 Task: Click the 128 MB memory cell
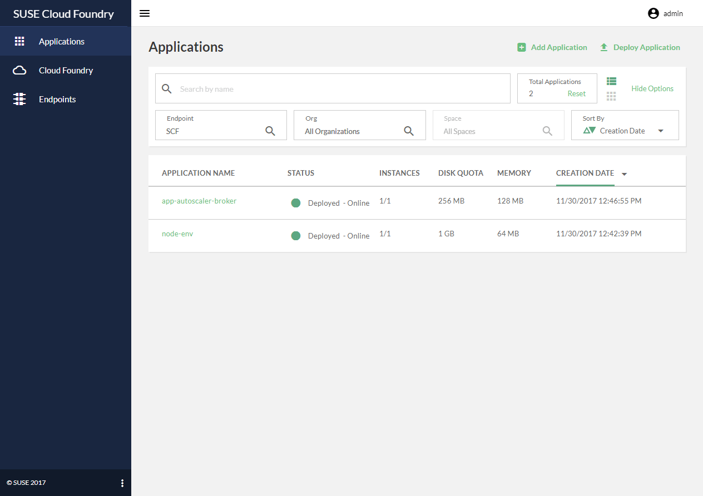pos(510,201)
